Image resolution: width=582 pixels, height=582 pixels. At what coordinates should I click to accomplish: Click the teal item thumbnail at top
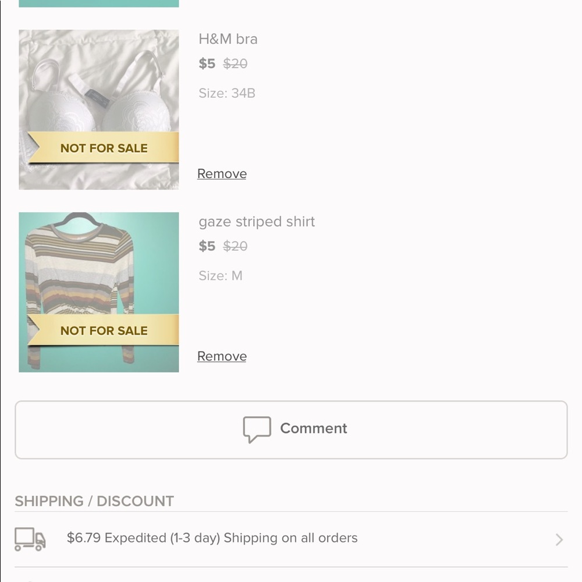tap(99, 3)
